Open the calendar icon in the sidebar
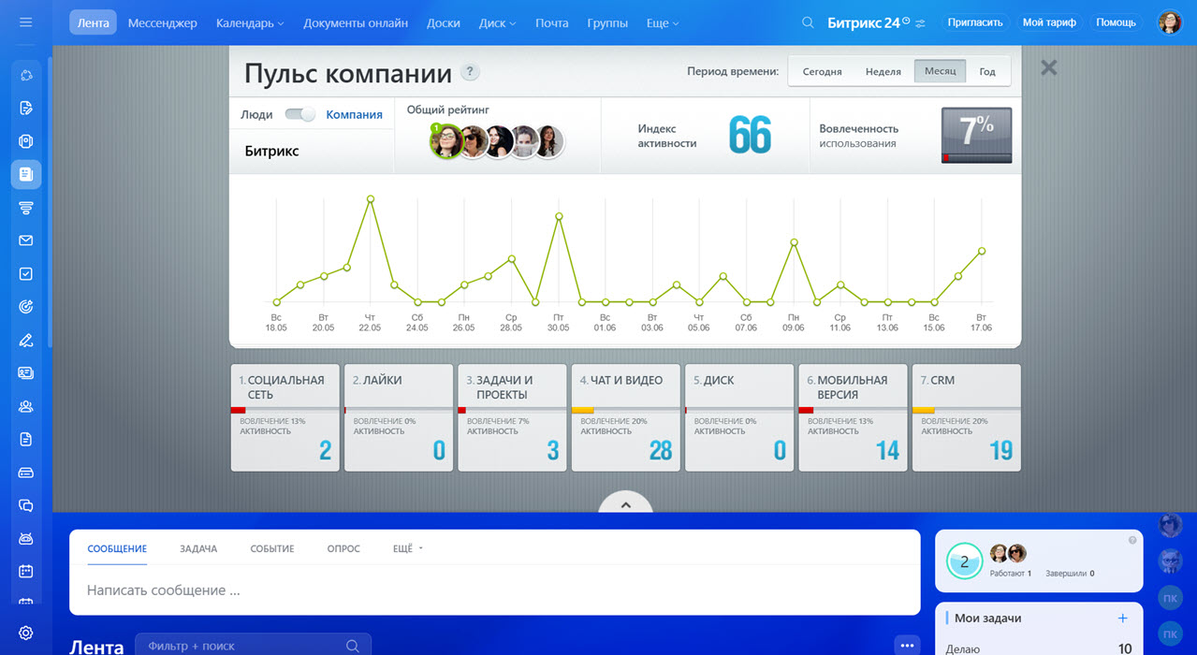Screen dimensions: 1197x655 click(26, 571)
